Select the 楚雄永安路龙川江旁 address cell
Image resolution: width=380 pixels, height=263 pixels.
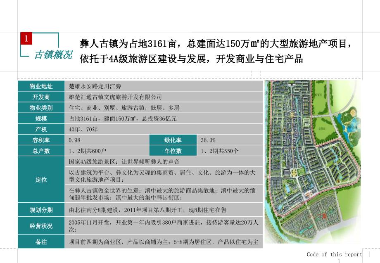(95, 86)
